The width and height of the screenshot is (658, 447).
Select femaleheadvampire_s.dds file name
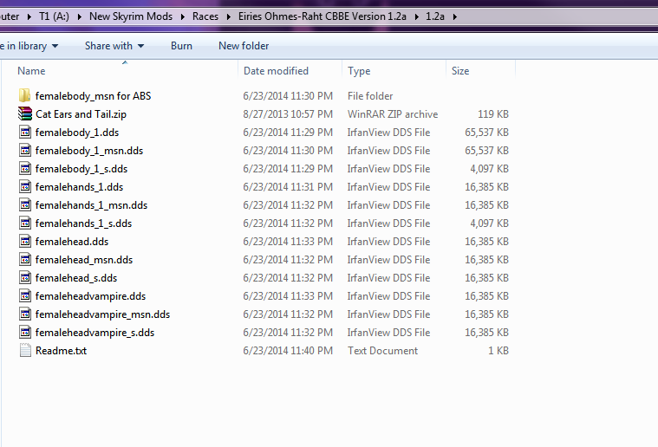pyautogui.click(x=94, y=333)
